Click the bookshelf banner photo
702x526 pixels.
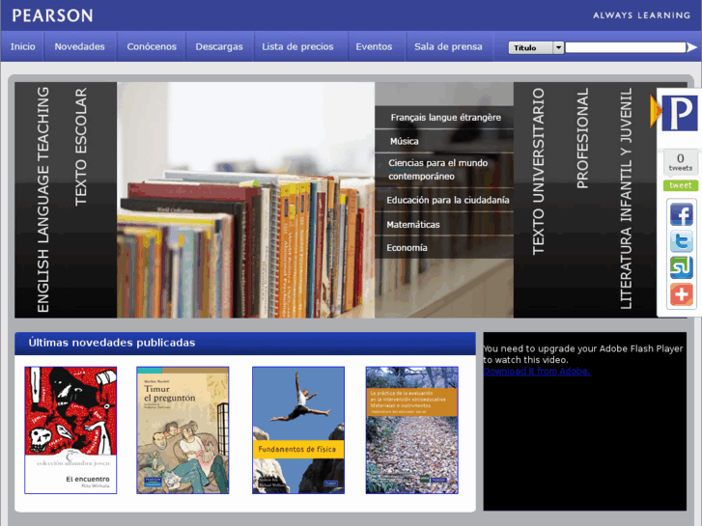246,200
